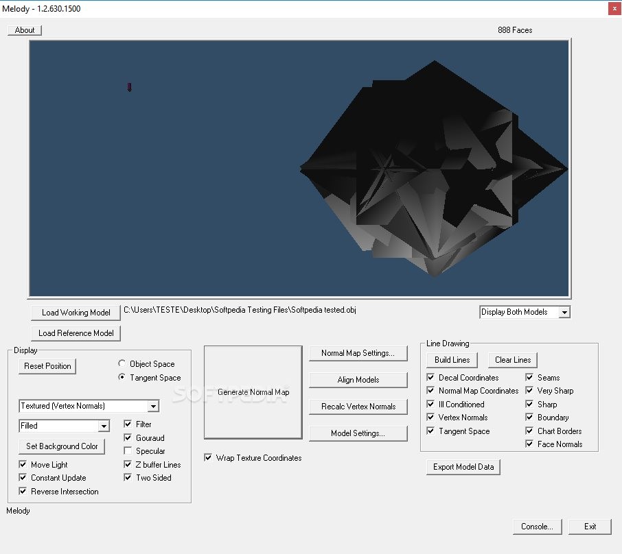Click Load Working Model button
The image size is (622, 554).
click(76, 313)
